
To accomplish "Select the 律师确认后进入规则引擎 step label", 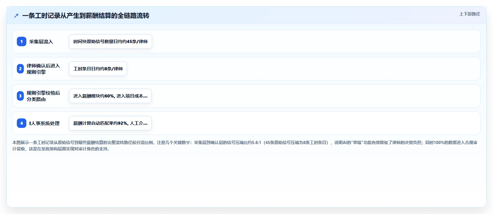I will (x=43, y=69).
